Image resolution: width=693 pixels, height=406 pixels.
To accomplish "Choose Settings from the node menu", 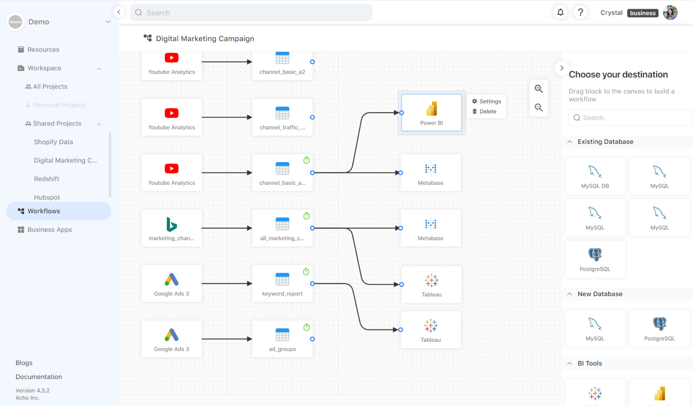I will pos(486,101).
